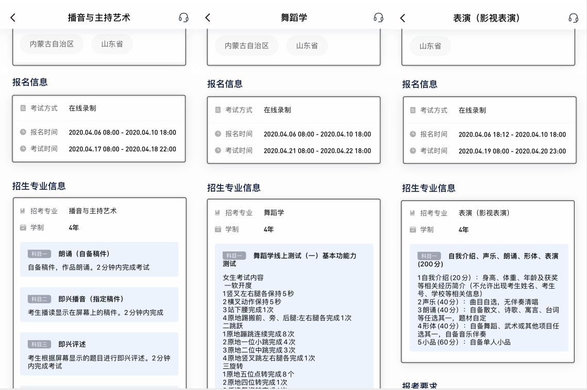Click the 即兴评述 subject title
The image size is (587, 390).
(x=72, y=344)
